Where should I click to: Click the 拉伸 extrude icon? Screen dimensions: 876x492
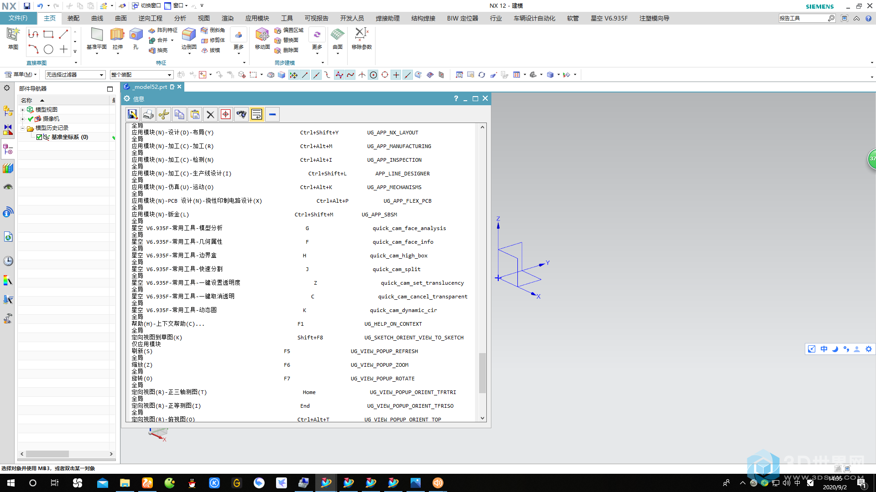117,35
